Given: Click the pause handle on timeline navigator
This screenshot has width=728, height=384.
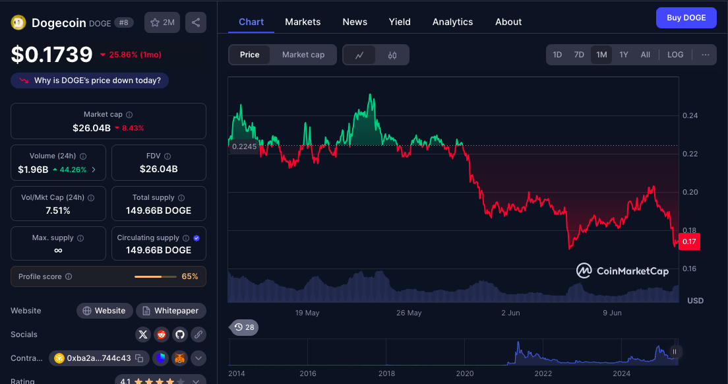Looking at the screenshot, I should pyautogui.click(x=675, y=352).
